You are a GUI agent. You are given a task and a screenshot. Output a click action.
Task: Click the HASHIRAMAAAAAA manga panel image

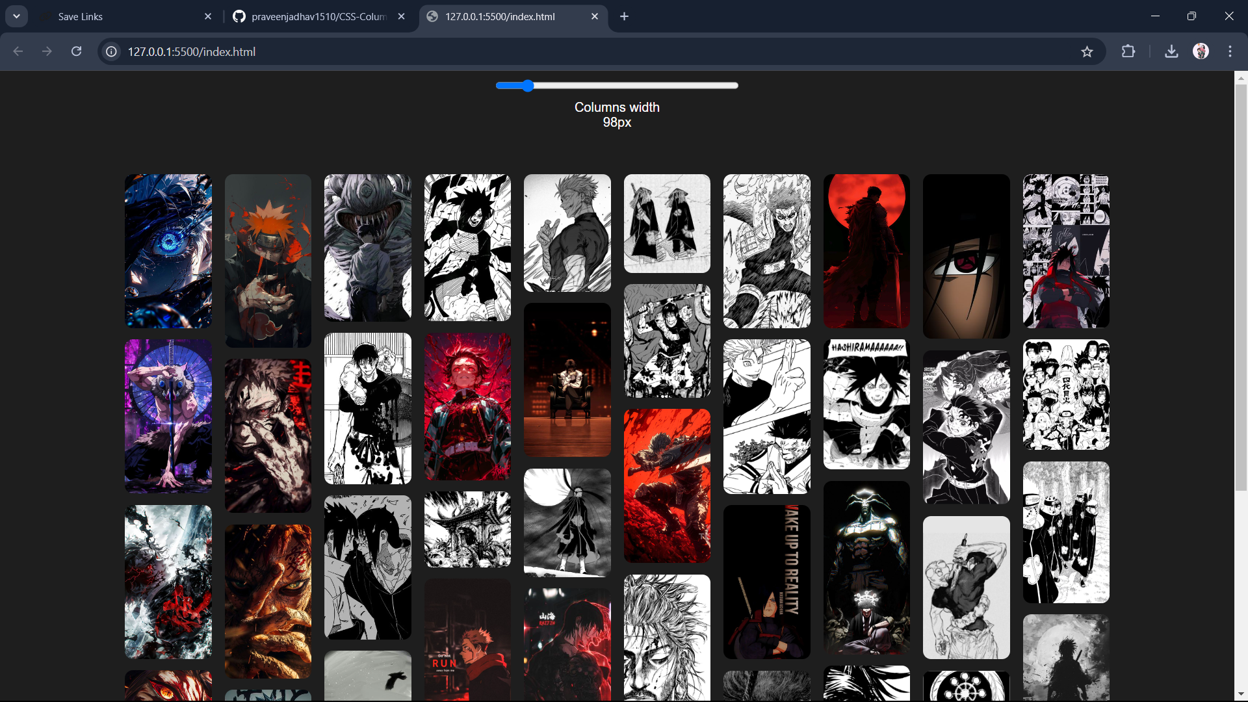point(866,404)
